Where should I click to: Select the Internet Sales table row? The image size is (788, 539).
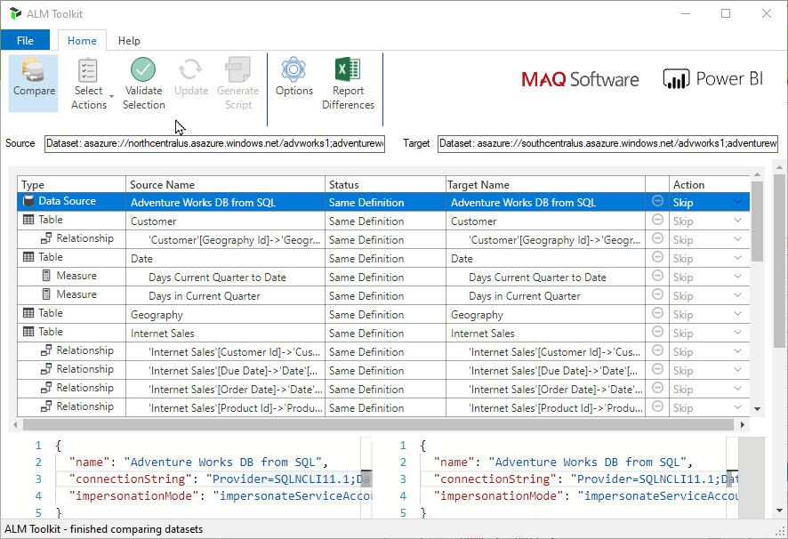coord(383,333)
